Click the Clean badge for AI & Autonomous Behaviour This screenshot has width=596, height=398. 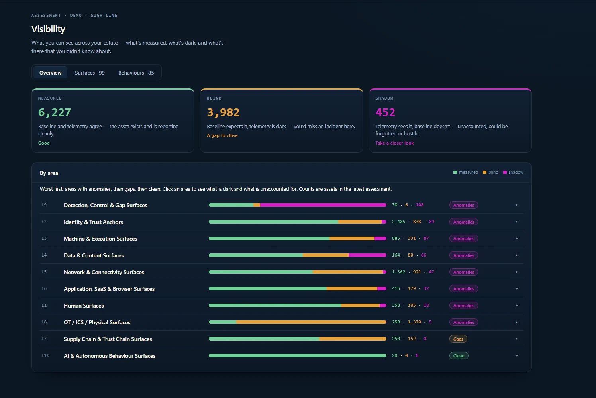(x=459, y=356)
